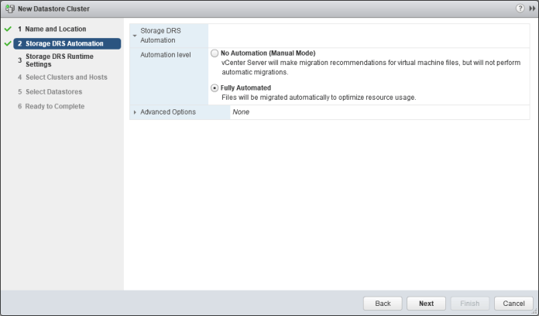The image size is (539, 316).
Task: Click the checkmark next to Storage DRS Automation step
Action: coord(8,43)
